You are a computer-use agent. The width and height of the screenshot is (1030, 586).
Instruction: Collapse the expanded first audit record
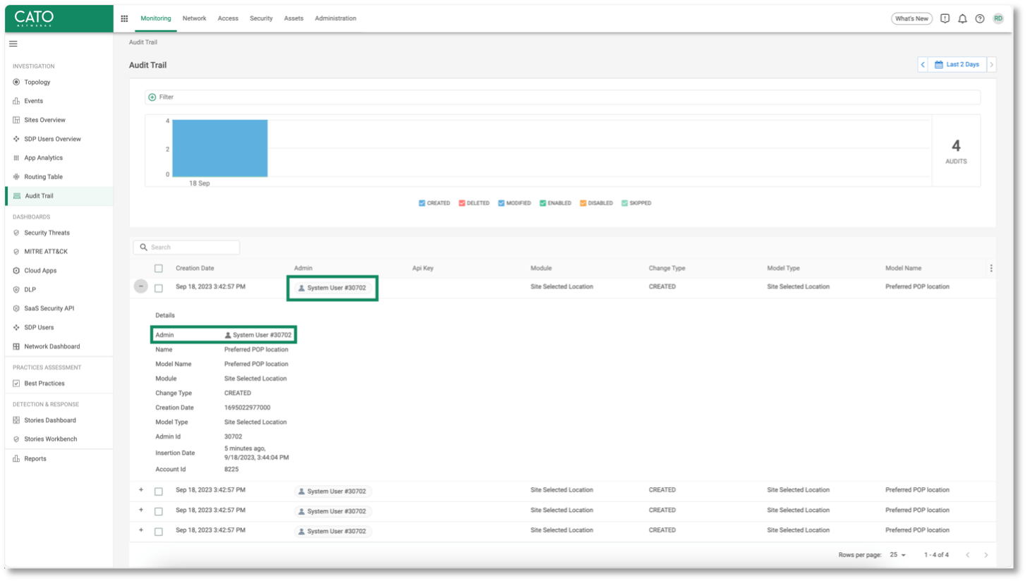pos(140,286)
